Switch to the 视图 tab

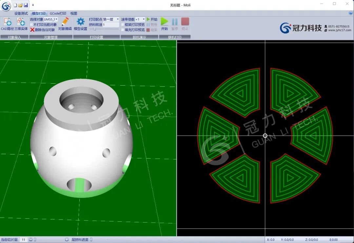click(74, 13)
